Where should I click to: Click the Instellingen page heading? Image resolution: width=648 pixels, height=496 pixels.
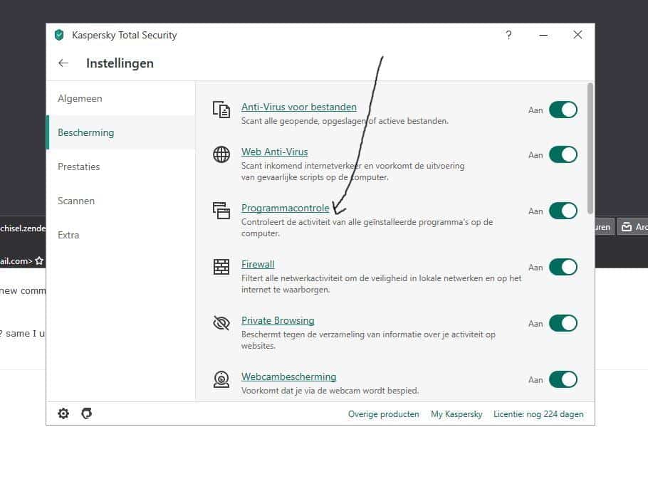120,63
